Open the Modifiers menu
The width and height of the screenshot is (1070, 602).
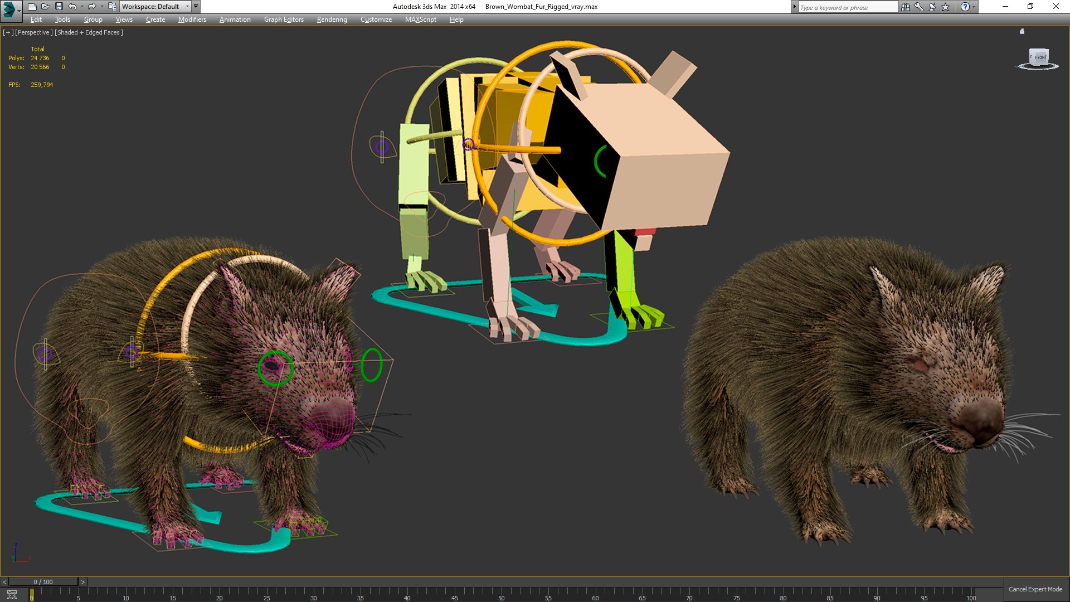point(192,20)
